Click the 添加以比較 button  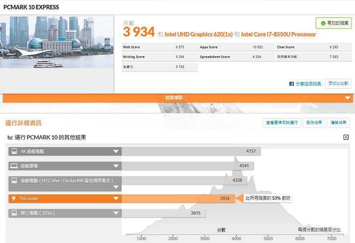click(x=339, y=84)
